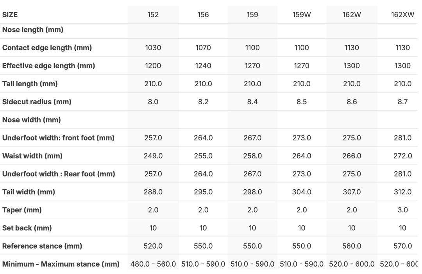Select sidecut radius value 8.4 for size 159
Viewport: 422px width, 274px height.
click(x=252, y=102)
